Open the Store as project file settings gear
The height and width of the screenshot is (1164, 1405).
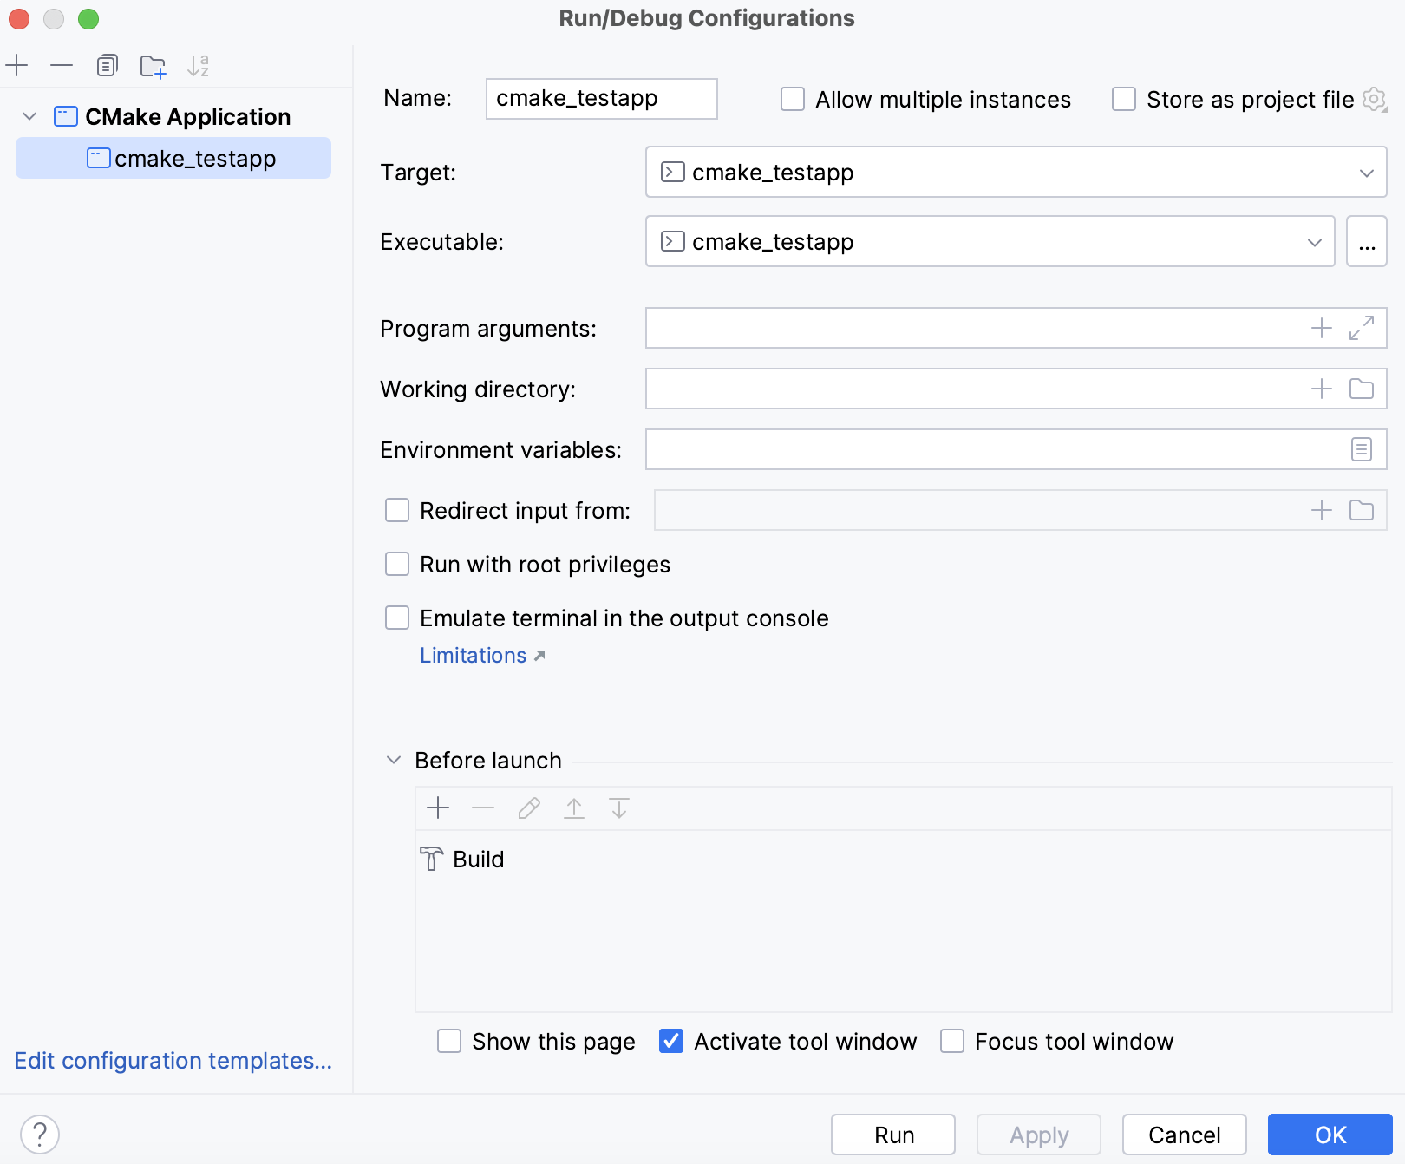(1374, 99)
